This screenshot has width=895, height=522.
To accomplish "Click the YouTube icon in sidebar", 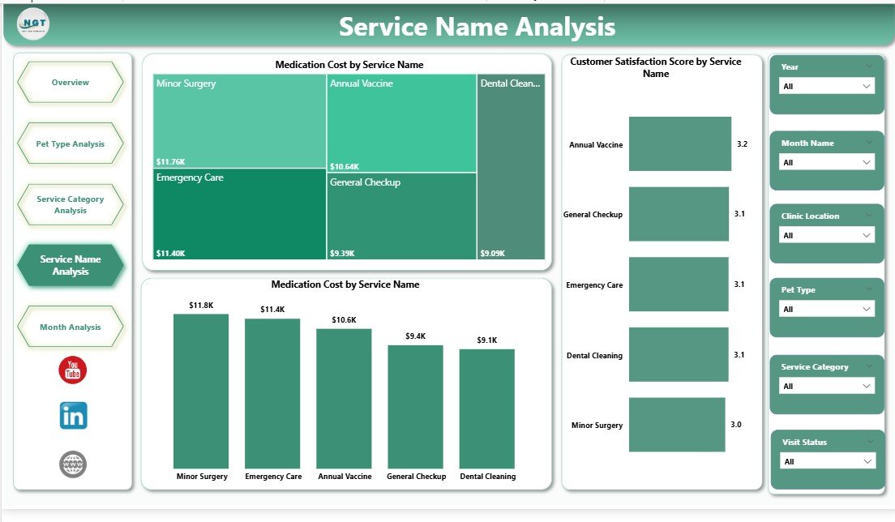I will pos(72,370).
